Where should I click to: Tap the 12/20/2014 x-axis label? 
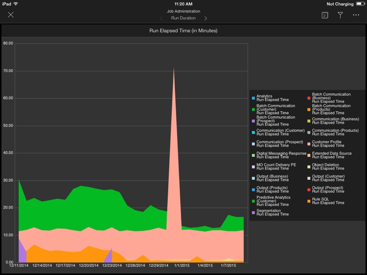[x=89, y=265]
